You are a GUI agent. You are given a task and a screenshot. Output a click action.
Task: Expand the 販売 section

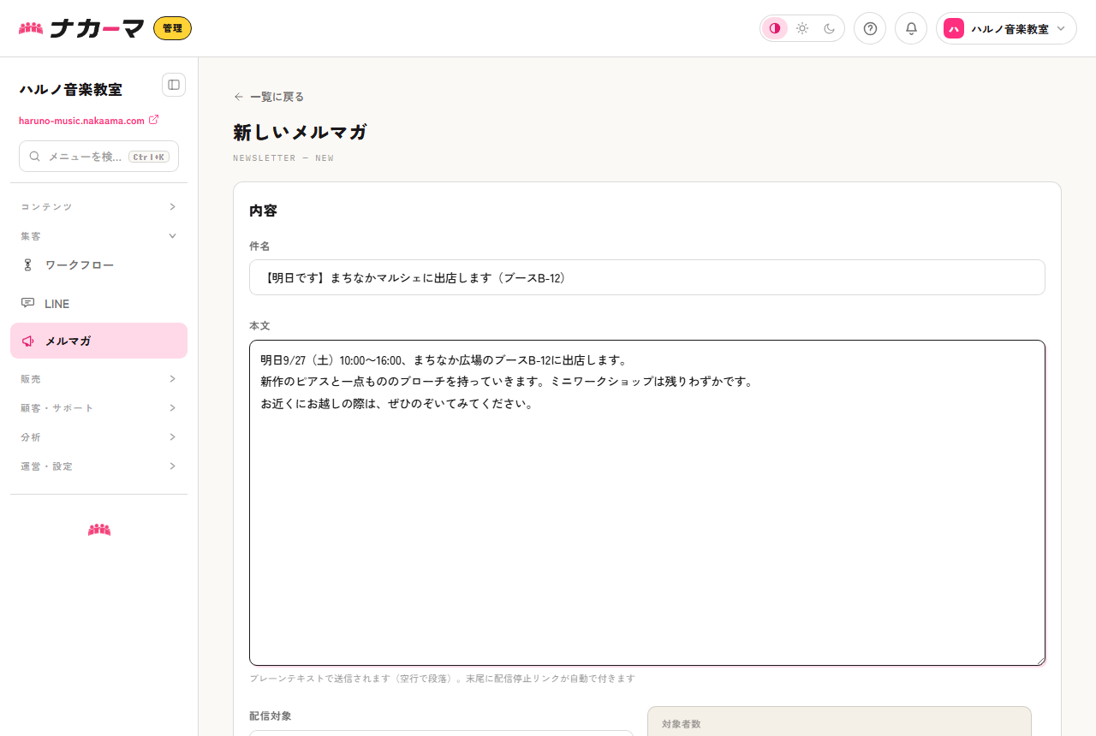tap(98, 379)
